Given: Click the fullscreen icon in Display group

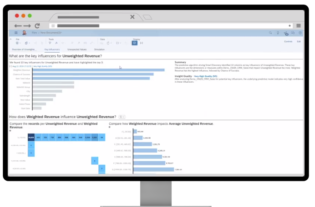Looking at the screenshot, I should [x=142, y=43].
